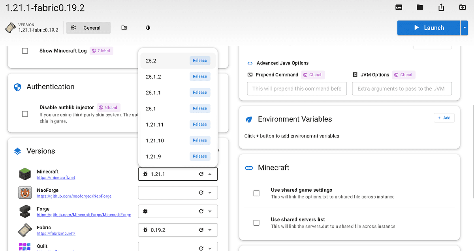Expand the NeoForge version dropdown arrow
The width and height of the screenshot is (474, 251).
point(210,192)
